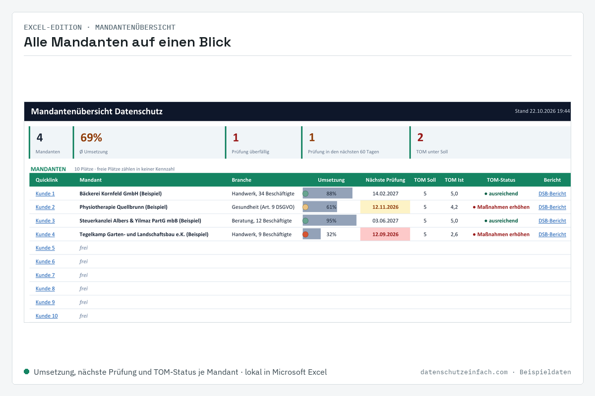Click the TOM Ist column header
This screenshot has width=595, height=396.
click(454, 180)
